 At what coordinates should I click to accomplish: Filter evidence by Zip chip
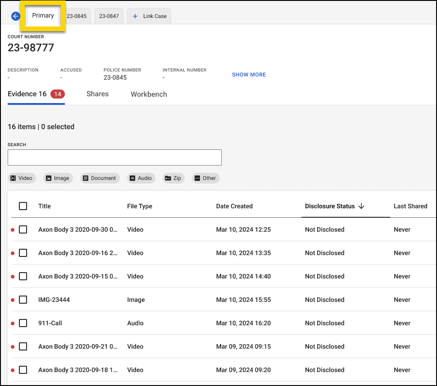tap(173, 178)
